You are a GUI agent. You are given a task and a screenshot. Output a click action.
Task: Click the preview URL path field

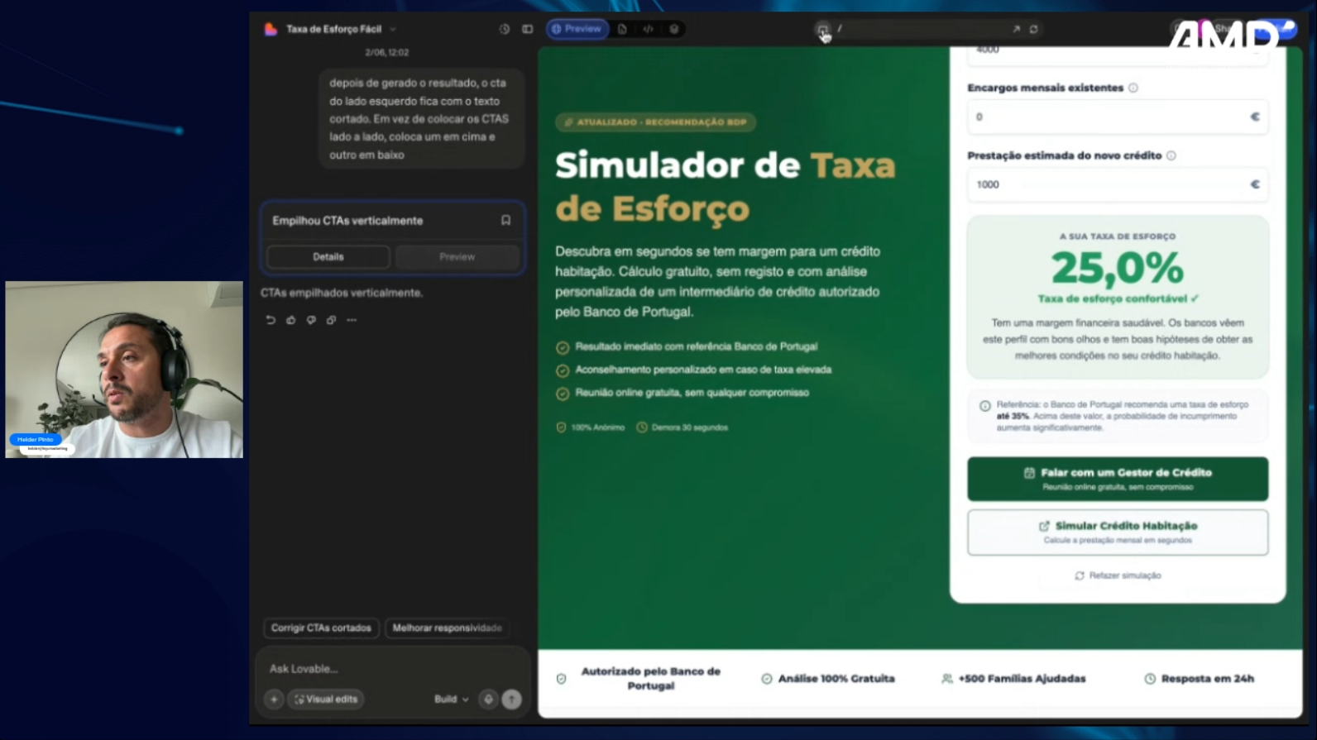[x=922, y=29]
